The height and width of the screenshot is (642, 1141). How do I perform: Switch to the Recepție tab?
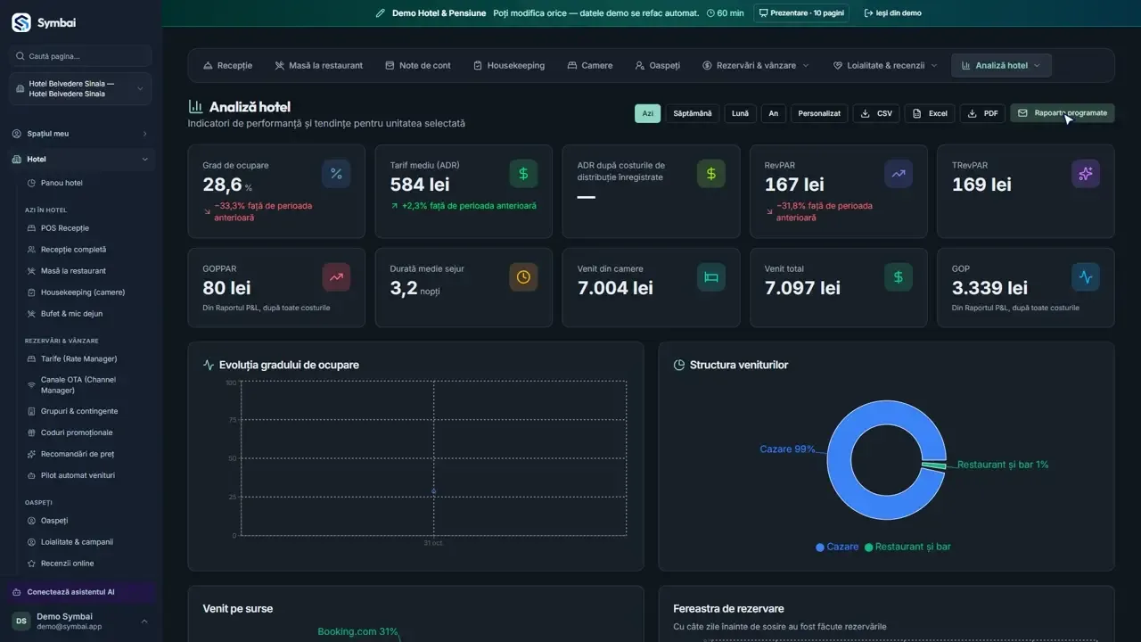coord(228,65)
